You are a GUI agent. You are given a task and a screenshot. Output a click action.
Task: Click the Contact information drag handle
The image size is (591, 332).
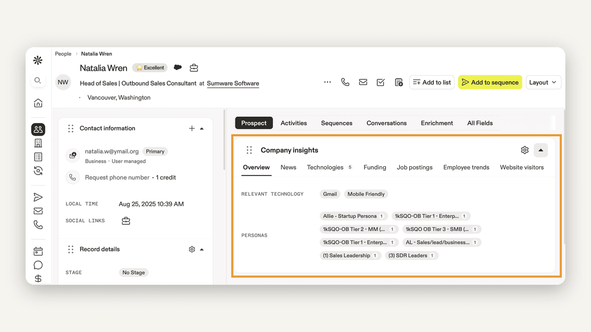[x=71, y=128]
